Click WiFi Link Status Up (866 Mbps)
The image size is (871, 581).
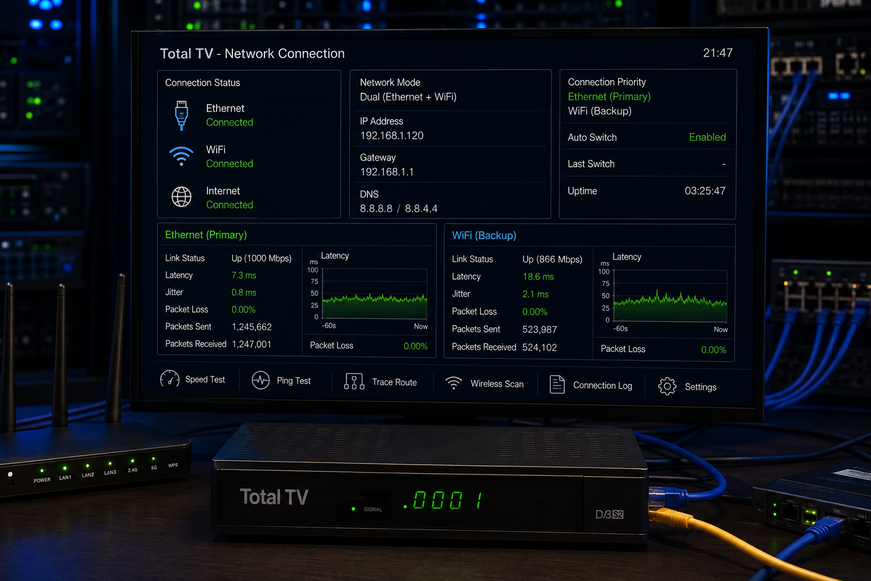tap(552, 259)
